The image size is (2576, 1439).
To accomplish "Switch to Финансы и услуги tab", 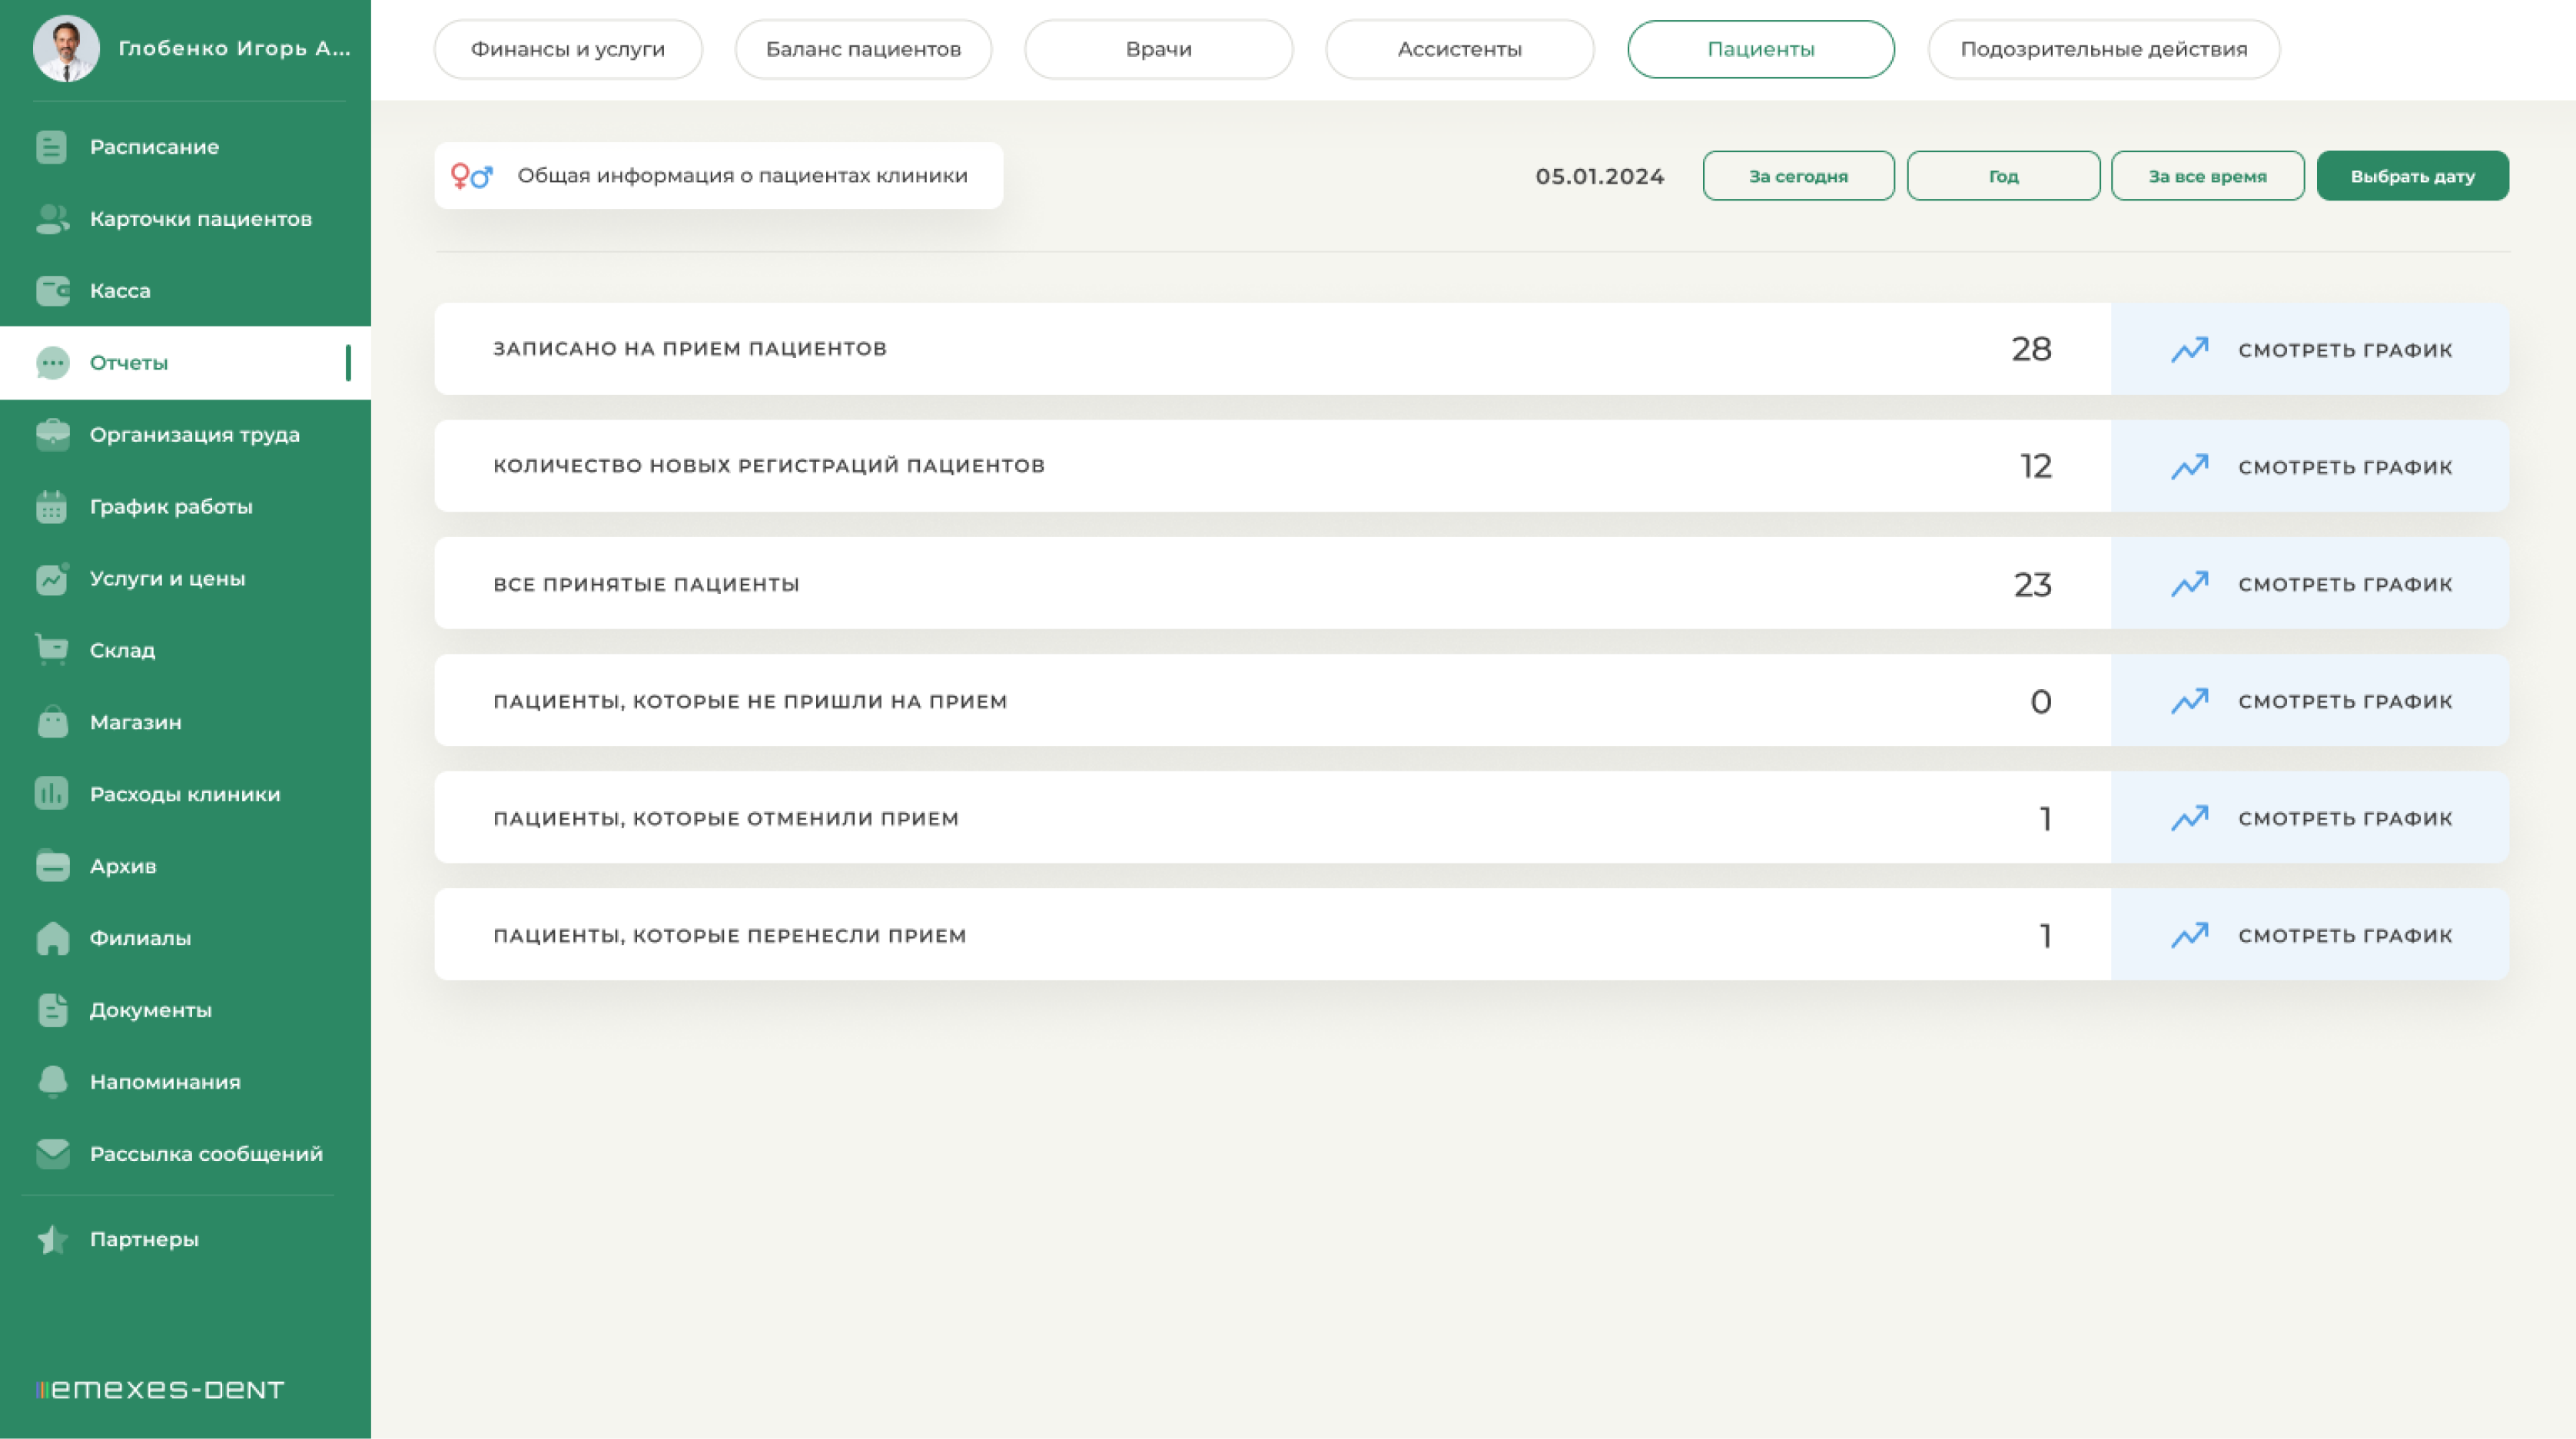I will (567, 49).
